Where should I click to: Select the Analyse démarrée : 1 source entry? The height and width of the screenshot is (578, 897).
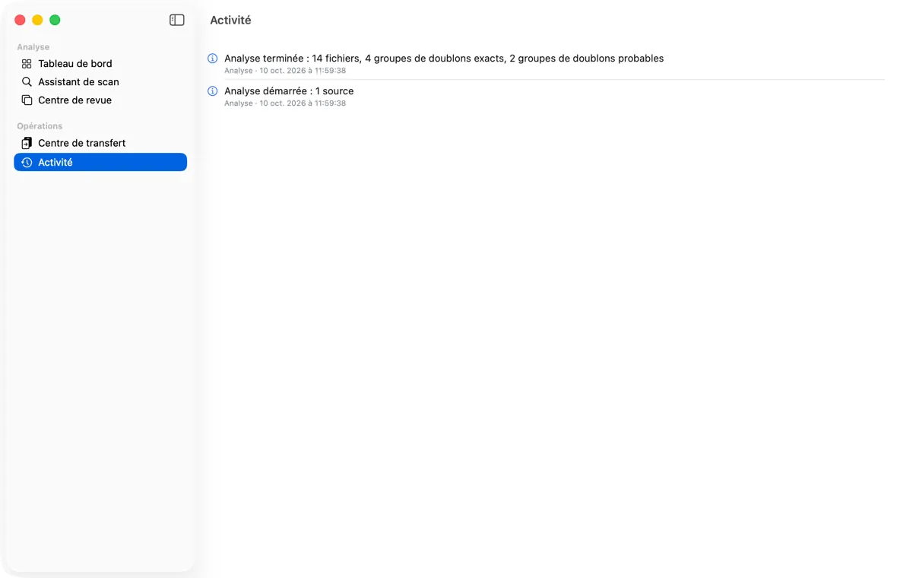[x=545, y=96]
